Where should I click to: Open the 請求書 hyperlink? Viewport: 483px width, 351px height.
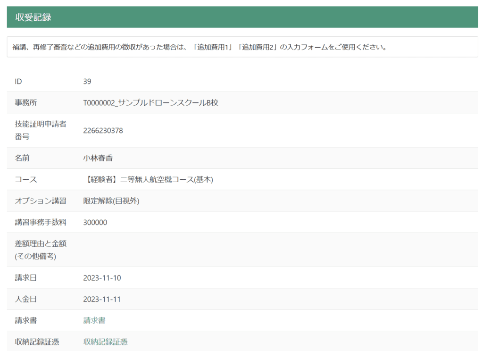click(94, 320)
